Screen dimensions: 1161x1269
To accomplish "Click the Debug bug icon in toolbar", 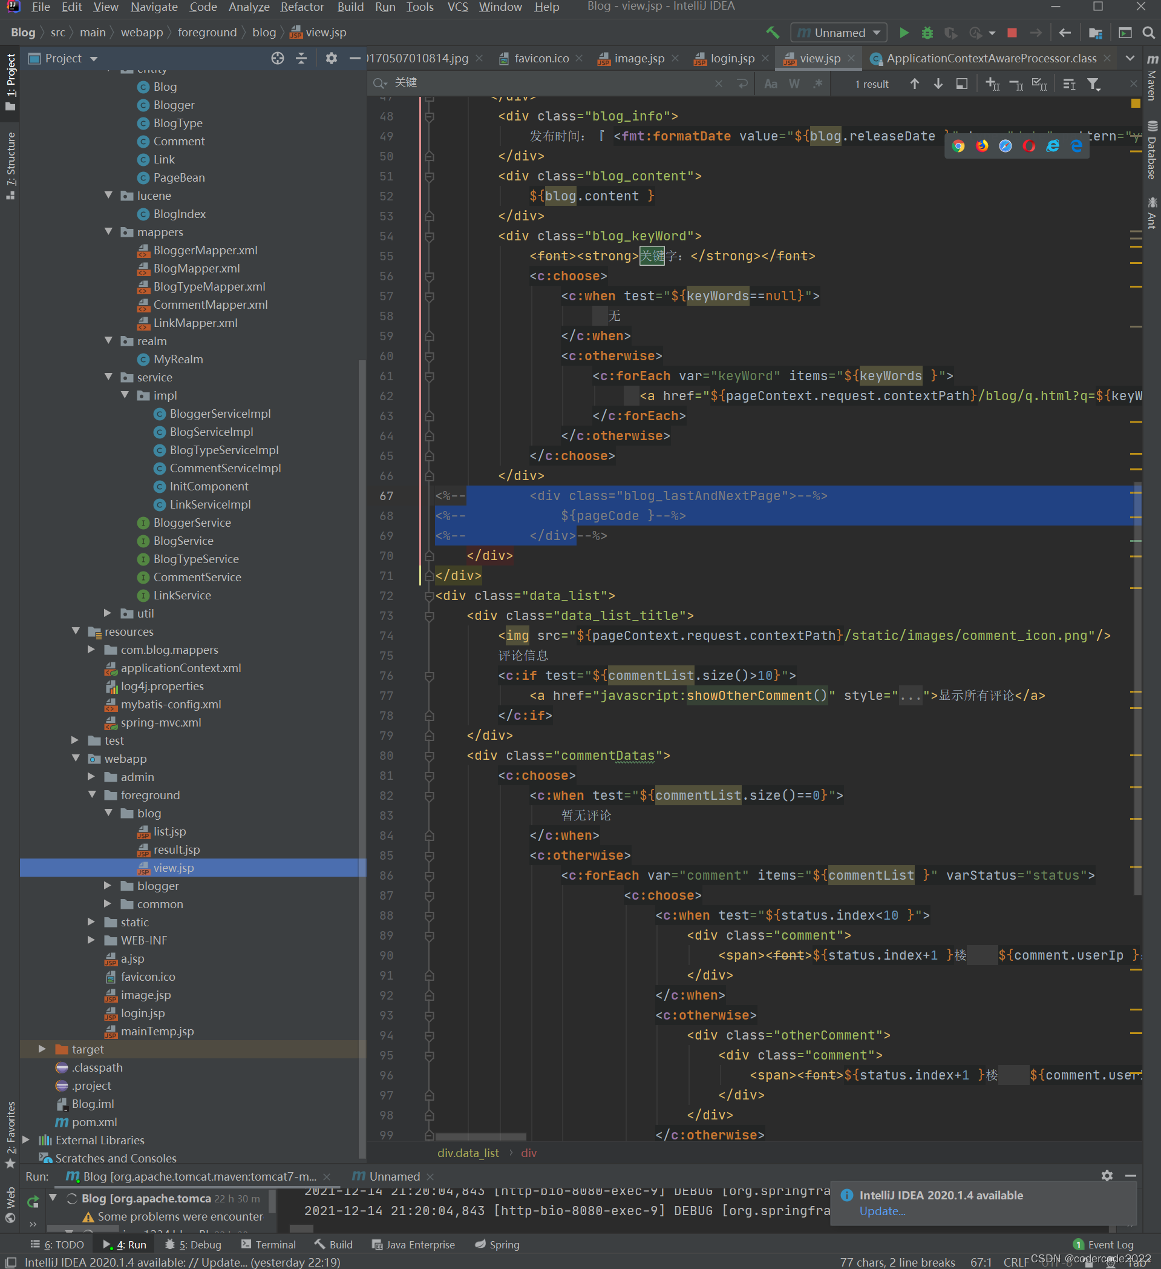I will (x=927, y=33).
